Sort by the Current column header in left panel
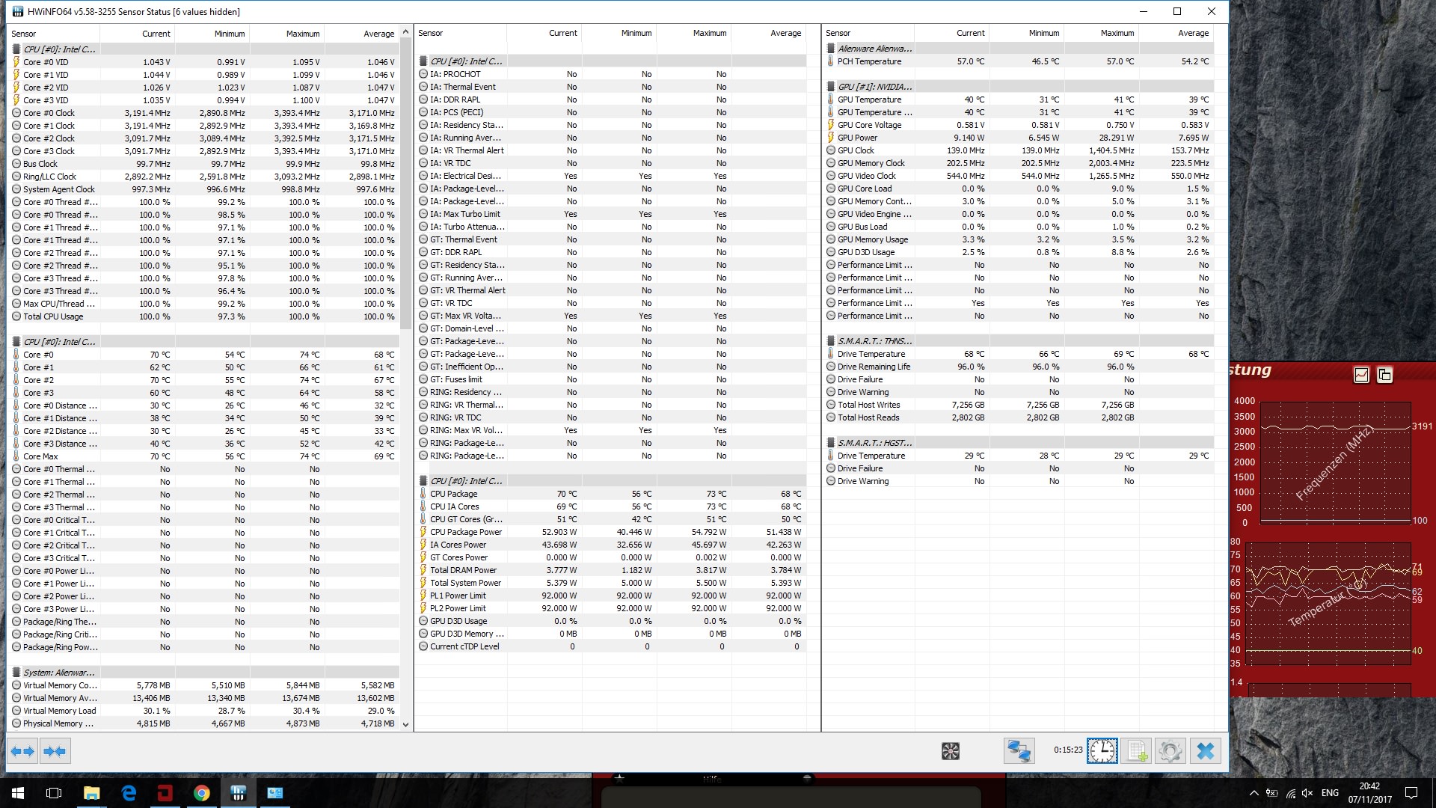The height and width of the screenshot is (808, 1436). (x=138, y=34)
